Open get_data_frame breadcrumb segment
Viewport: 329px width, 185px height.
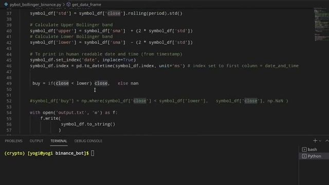click(86, 5)
